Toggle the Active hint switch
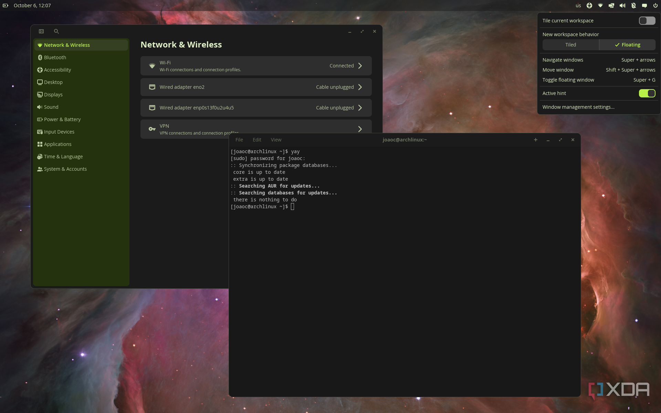The image size is (661, 413). click(647, 93)
